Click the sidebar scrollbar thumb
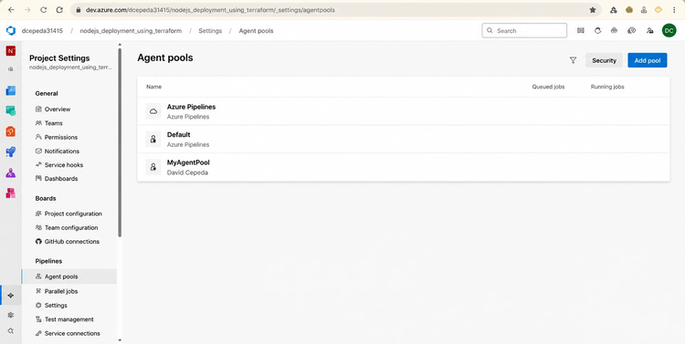The width and height of the screenshot is (685, 344). click(x=120, y=142)
